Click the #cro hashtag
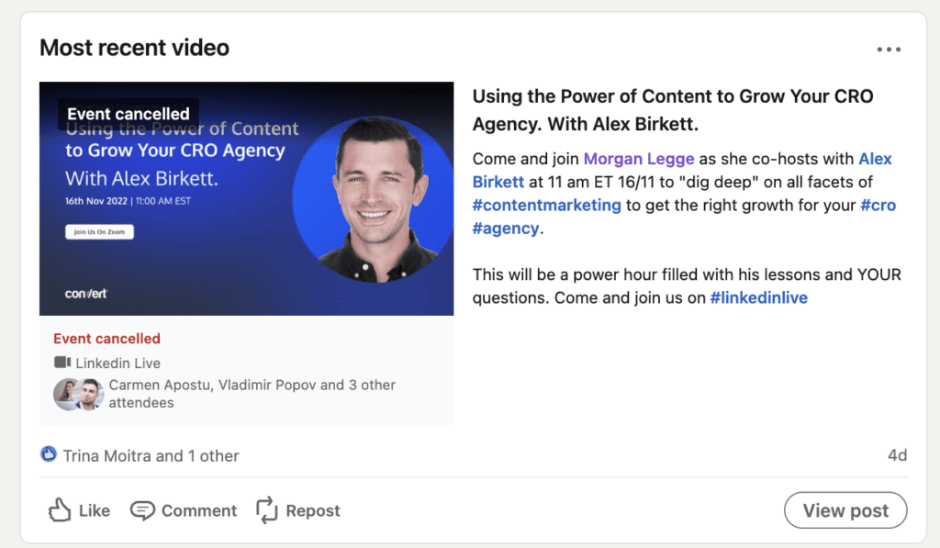This screenshot has width=940, height=548. tap(878, 205)
